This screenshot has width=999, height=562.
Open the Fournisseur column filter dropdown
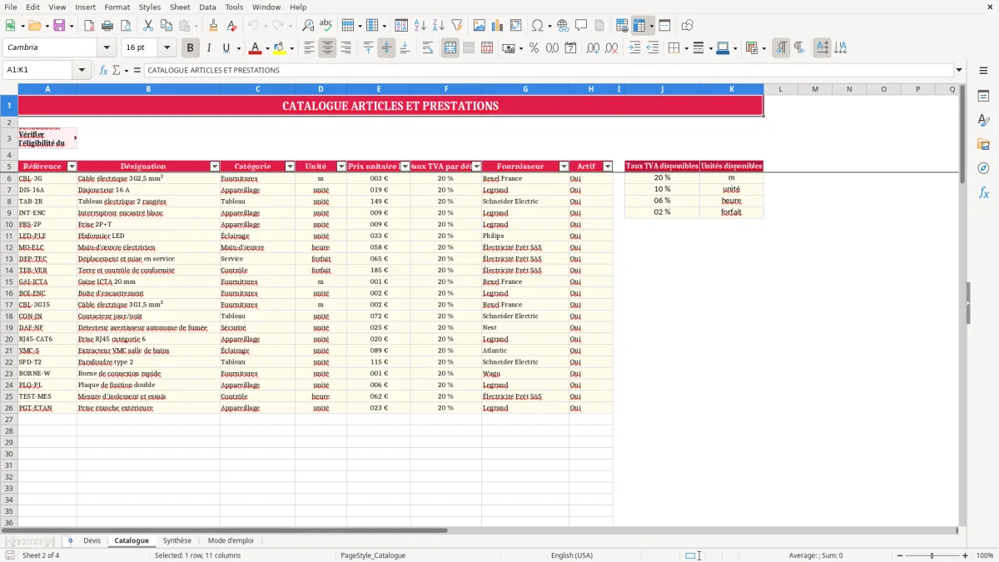coord(564,167)
